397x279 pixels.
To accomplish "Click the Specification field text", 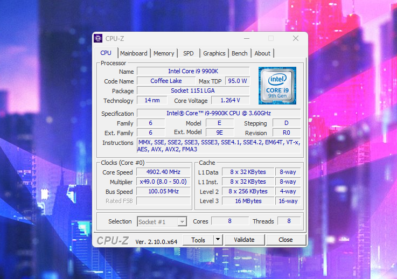I will click(219, 113).
